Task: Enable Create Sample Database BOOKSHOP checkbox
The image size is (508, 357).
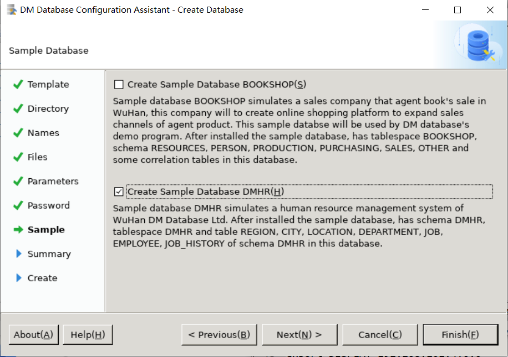Action: 119,85
